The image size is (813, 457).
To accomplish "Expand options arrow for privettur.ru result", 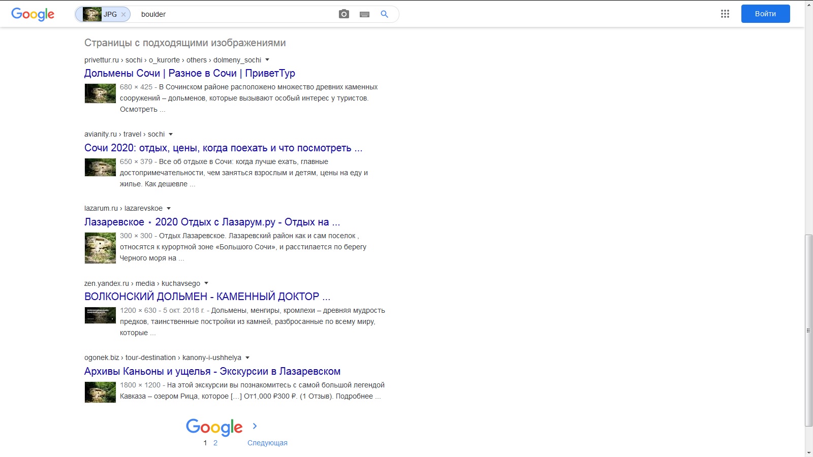I will (x=267, y=60).
